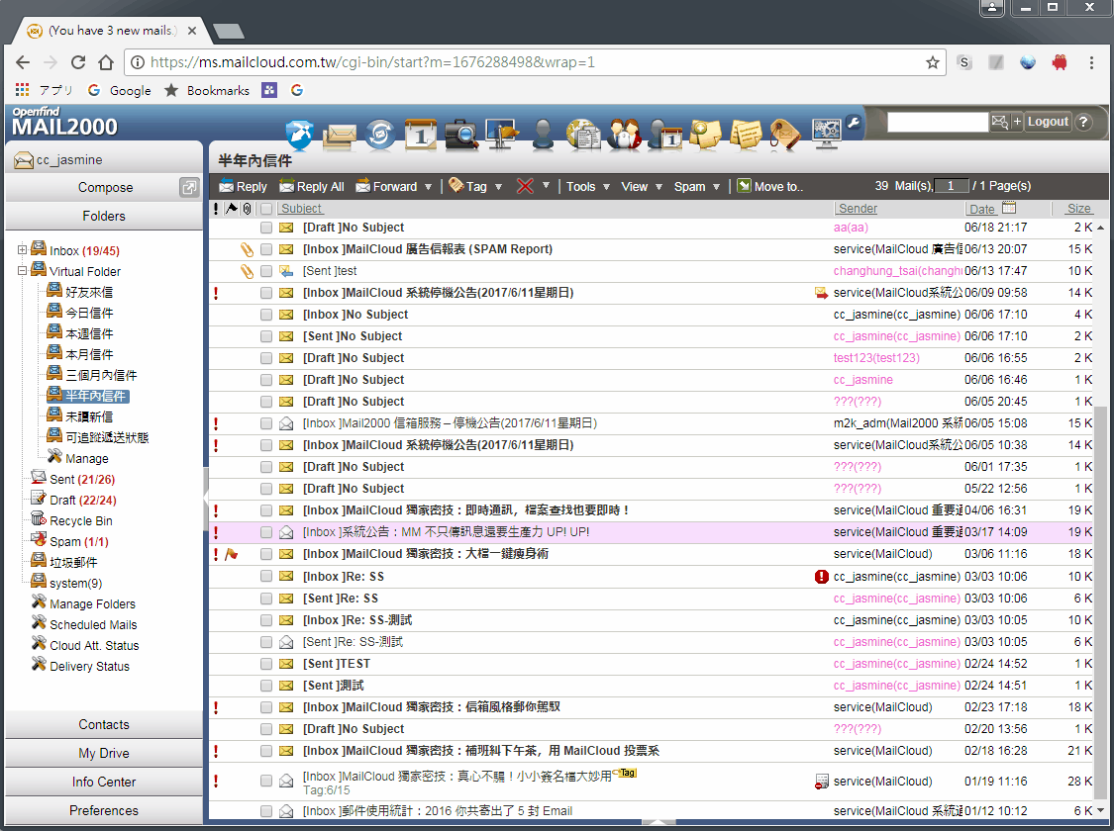The width and height of the screenshot is (1114, 831).
Task: Check the box for SPAM Report mail
Action: [x=265, y=249]
